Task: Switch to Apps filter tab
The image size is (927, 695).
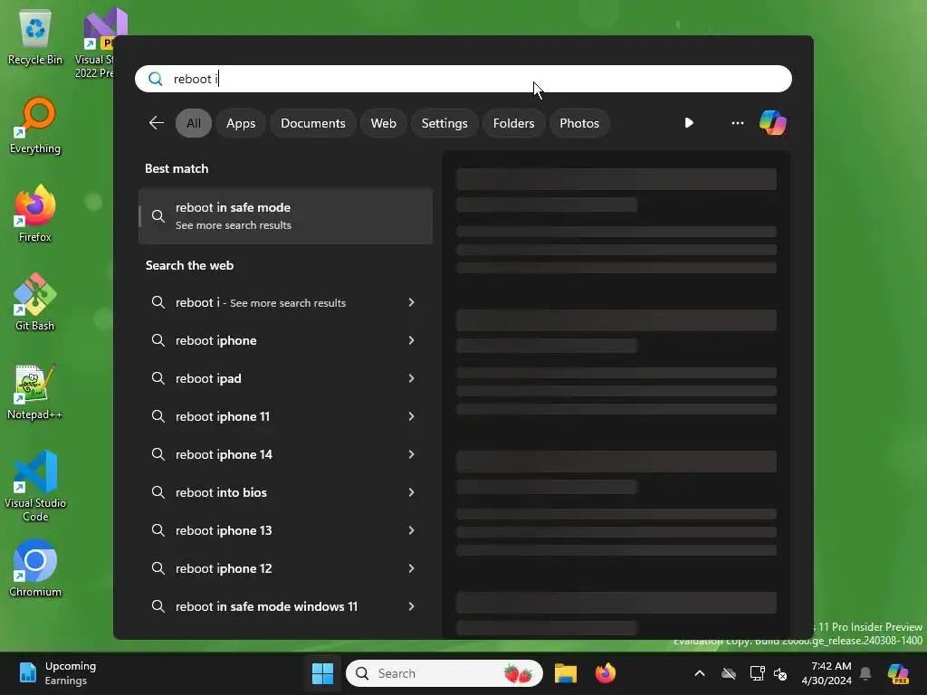Action: coord(241,123)
